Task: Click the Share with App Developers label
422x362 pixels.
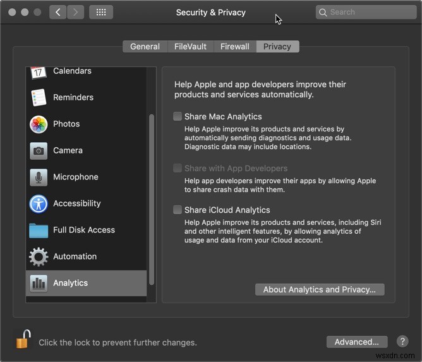Action: point(236,169)
